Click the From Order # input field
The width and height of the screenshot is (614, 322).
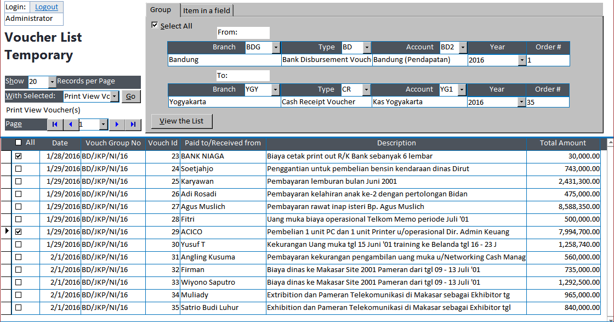pyautogui.click(x=548, y=60)
